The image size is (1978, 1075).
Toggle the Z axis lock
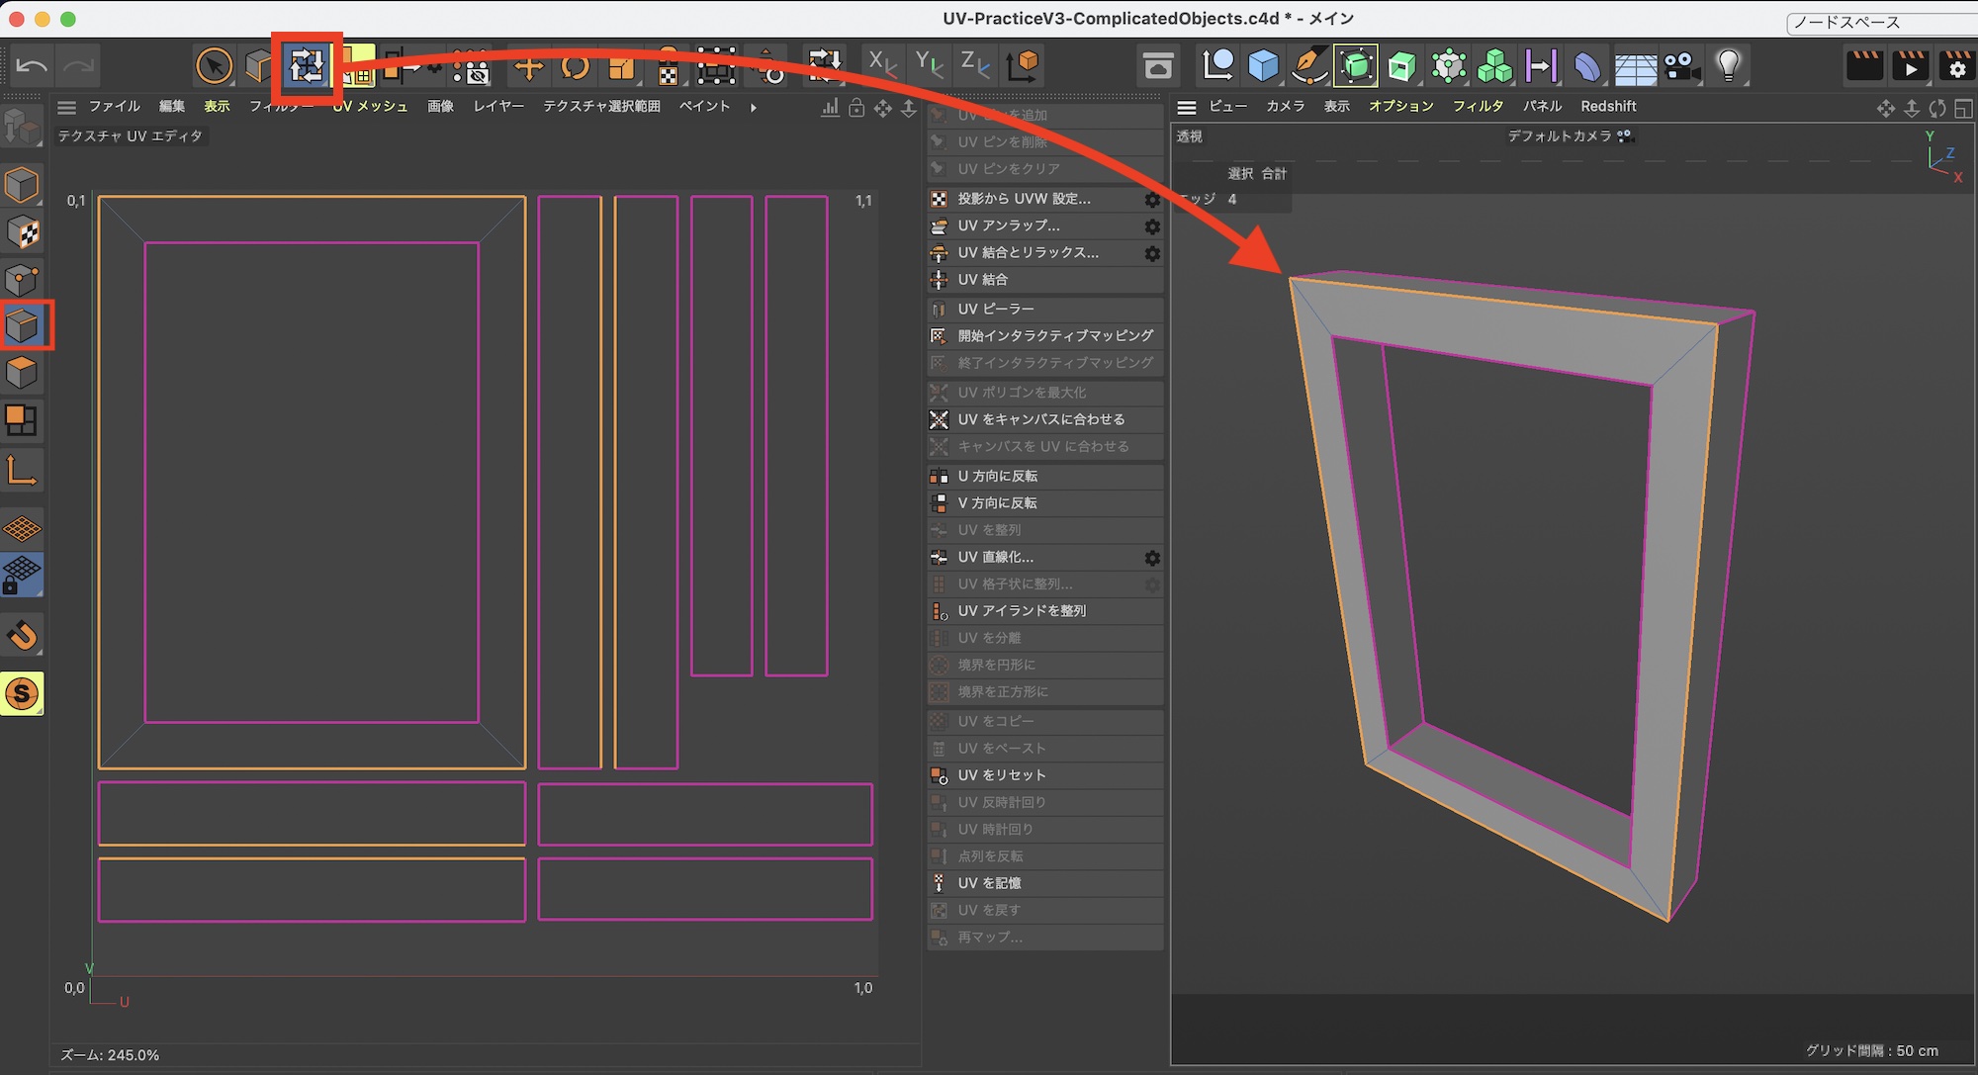coord(974,64)
